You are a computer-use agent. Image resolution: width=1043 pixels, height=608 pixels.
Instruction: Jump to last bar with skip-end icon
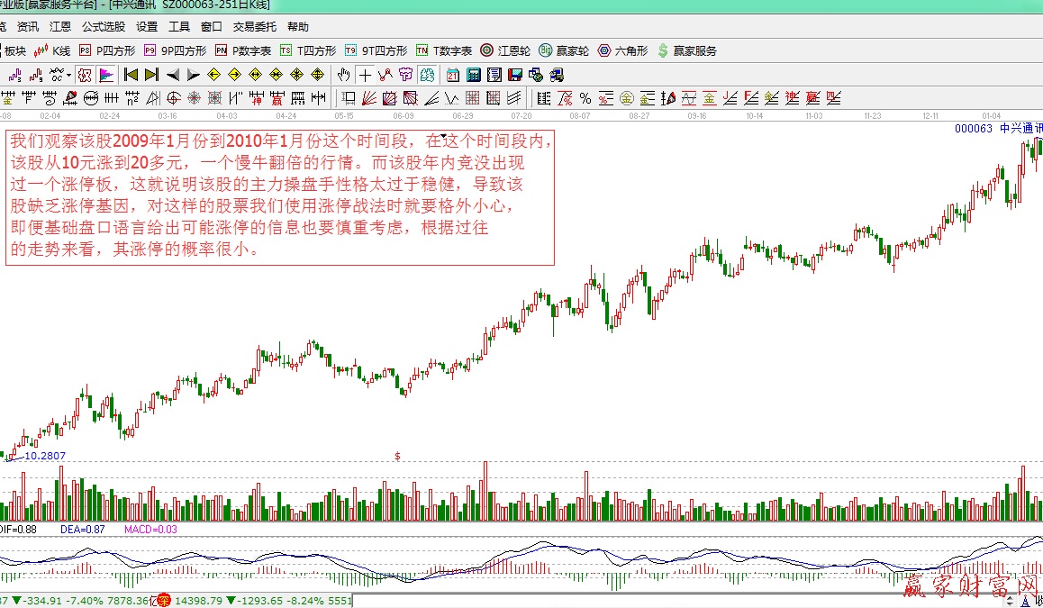(x=151, y=75)
